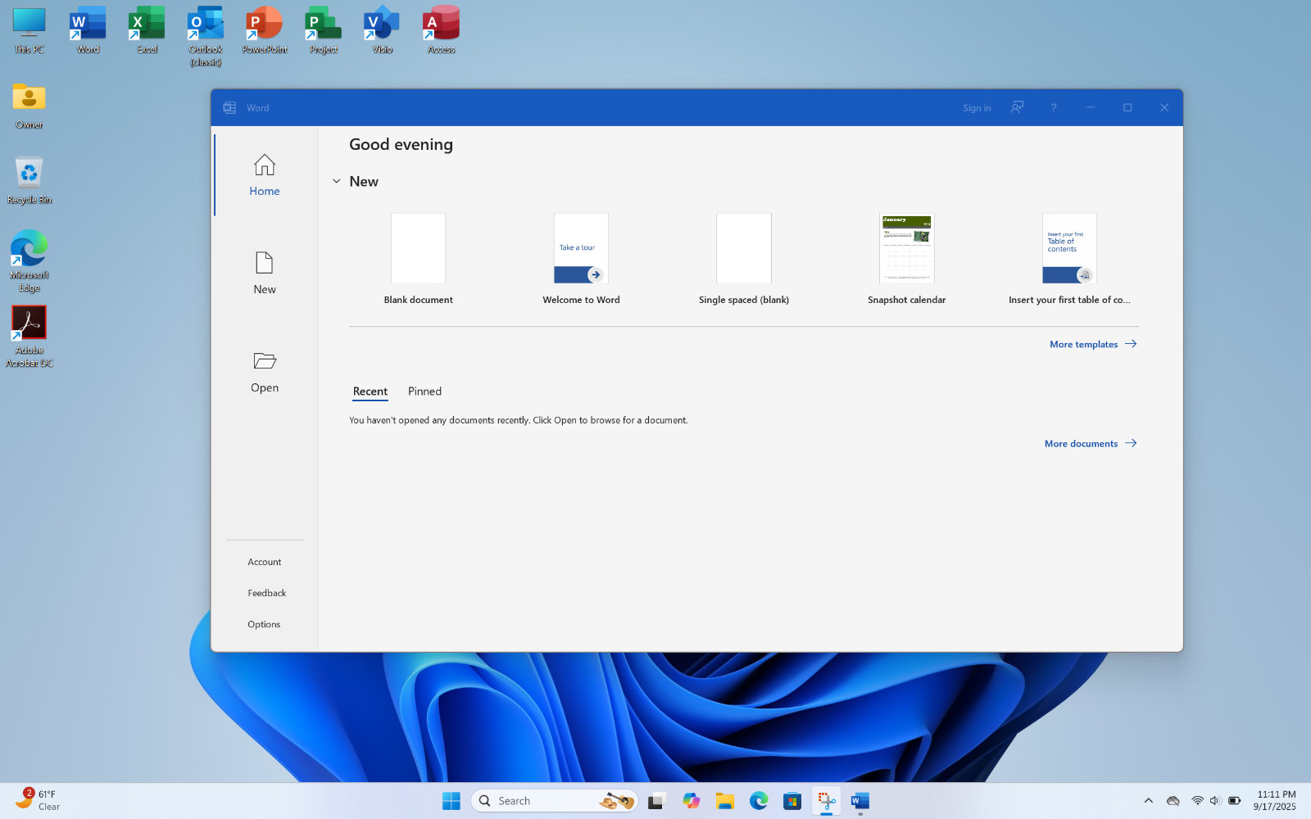Launch Excel from the desktop shortcut

point(147,30)
